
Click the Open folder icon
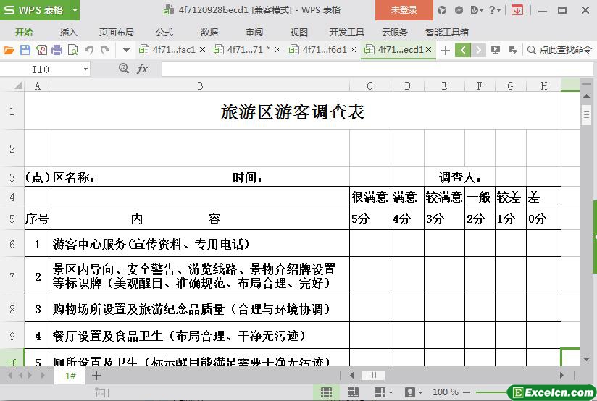tap(9, 50)
